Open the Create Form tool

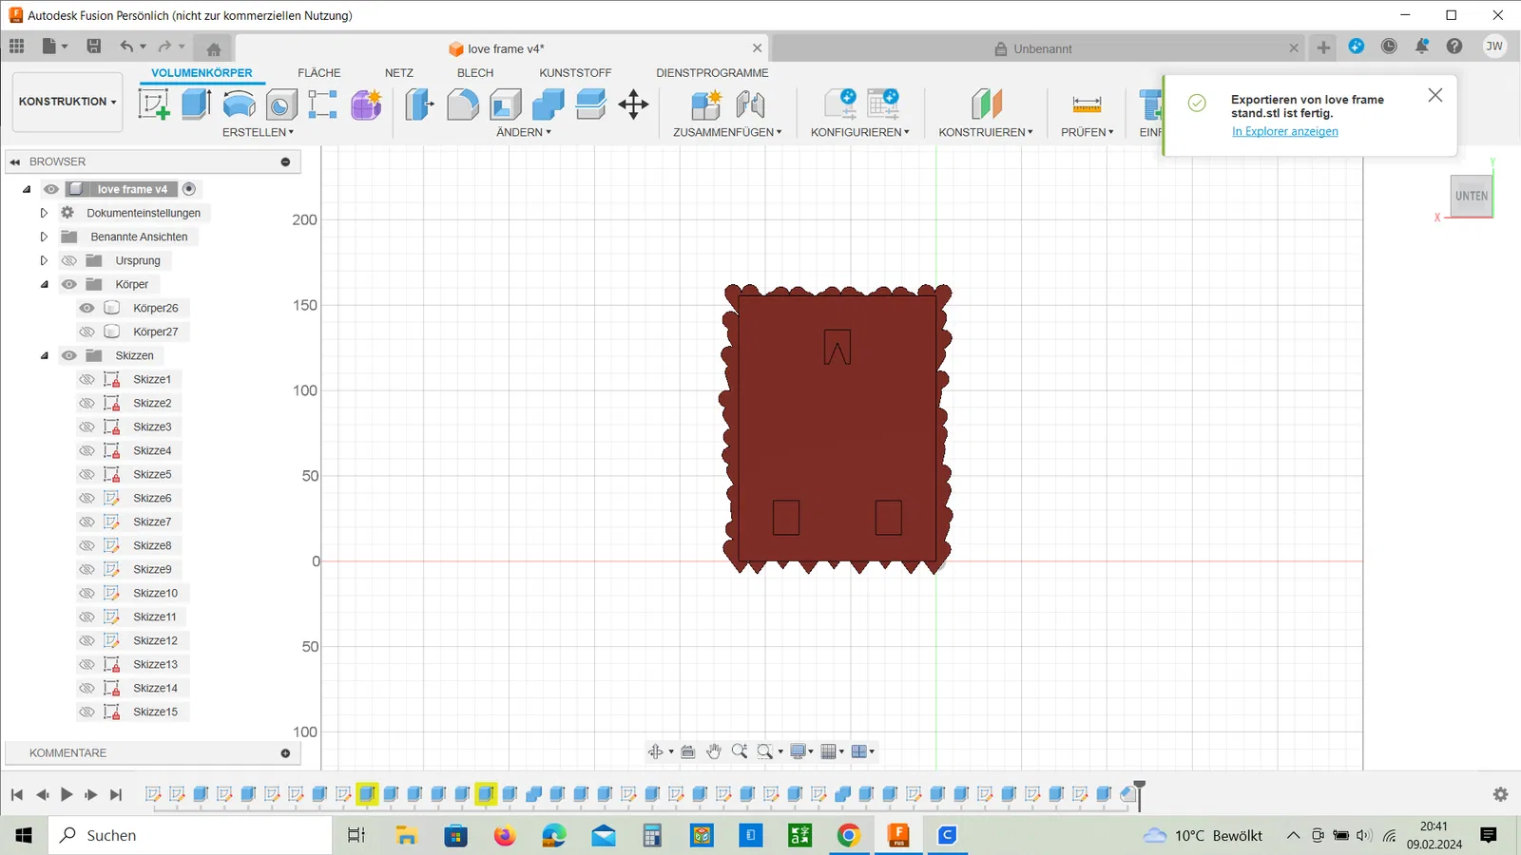tap(366, 104)
